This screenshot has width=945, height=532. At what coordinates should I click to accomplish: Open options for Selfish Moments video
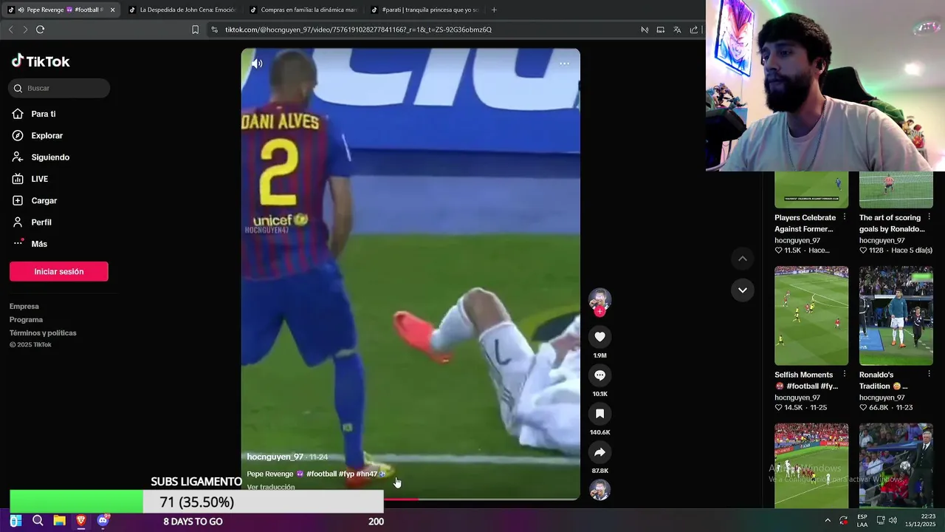click(x=845, y=375)
